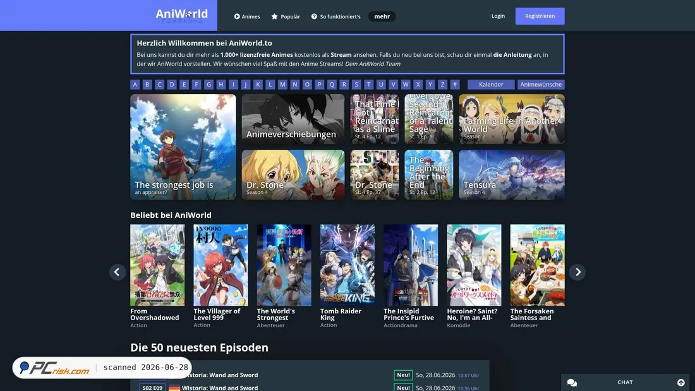Viewport: 695px width, 391px height.
Task: Open The Beginning After the End tile
Action: click(428, 175)
